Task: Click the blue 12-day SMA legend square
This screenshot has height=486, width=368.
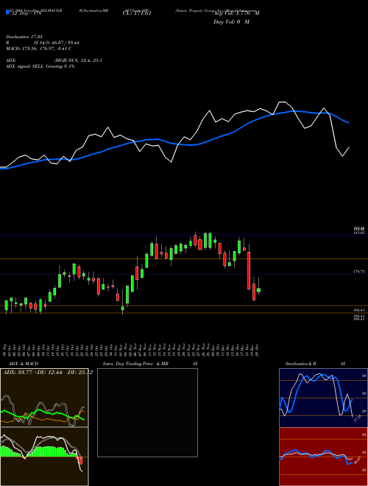Action: [7, 12]
